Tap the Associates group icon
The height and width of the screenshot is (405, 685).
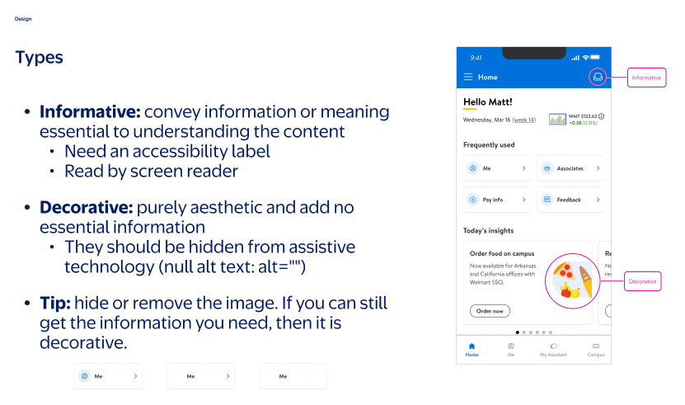(x=547, y=168)
